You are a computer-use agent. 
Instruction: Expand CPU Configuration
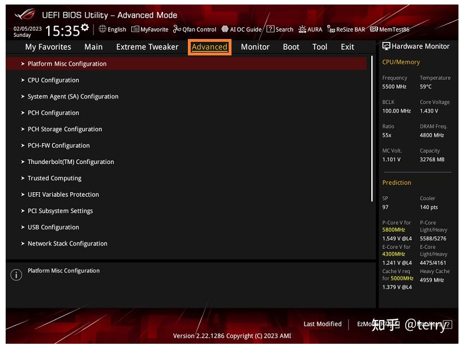click(x=53, y=80)
